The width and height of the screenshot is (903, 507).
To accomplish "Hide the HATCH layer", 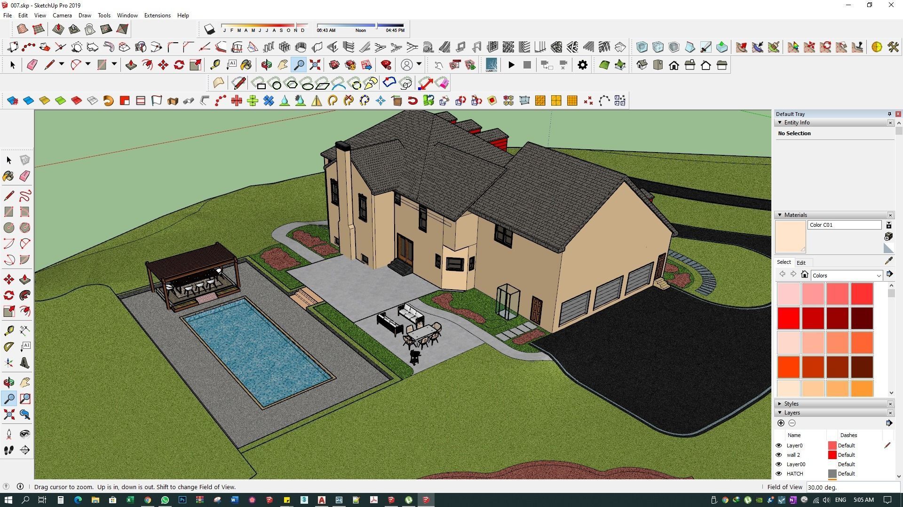I will click(x=778, y=474).
